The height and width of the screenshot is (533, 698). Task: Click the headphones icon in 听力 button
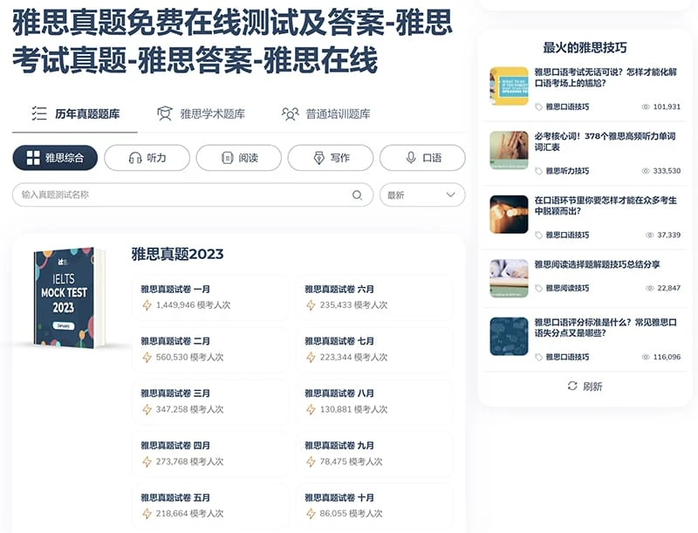tap(135, 158)
